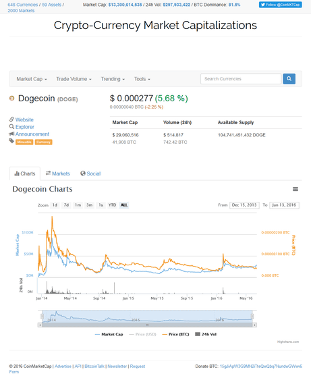Click the Twitter Follow @CoinMKTCap button

point(281,5)
